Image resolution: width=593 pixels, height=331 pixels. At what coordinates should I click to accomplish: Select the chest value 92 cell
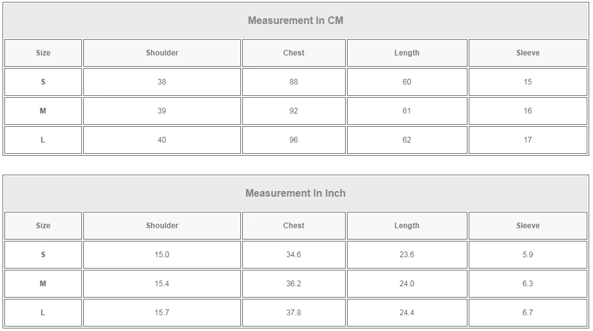pyautogui.click(x=293, y=111)
